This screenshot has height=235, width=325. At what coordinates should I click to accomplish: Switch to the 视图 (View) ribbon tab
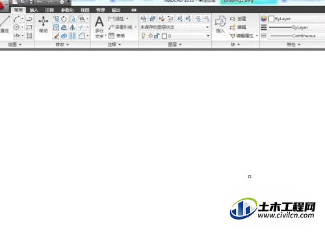click(x=85, y=10)
